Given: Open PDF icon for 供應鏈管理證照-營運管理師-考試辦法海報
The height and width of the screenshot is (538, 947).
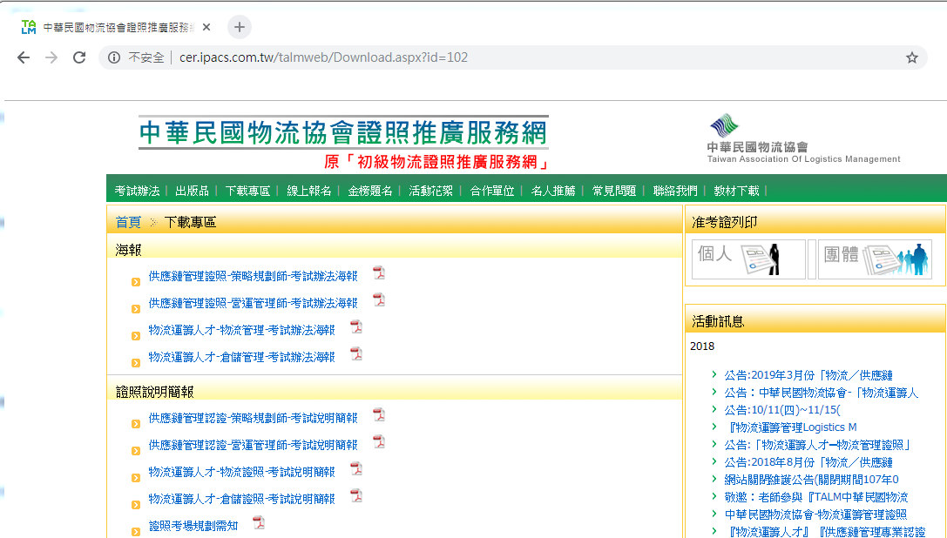Looking at the screenshot, I should [x=379, y=299].
